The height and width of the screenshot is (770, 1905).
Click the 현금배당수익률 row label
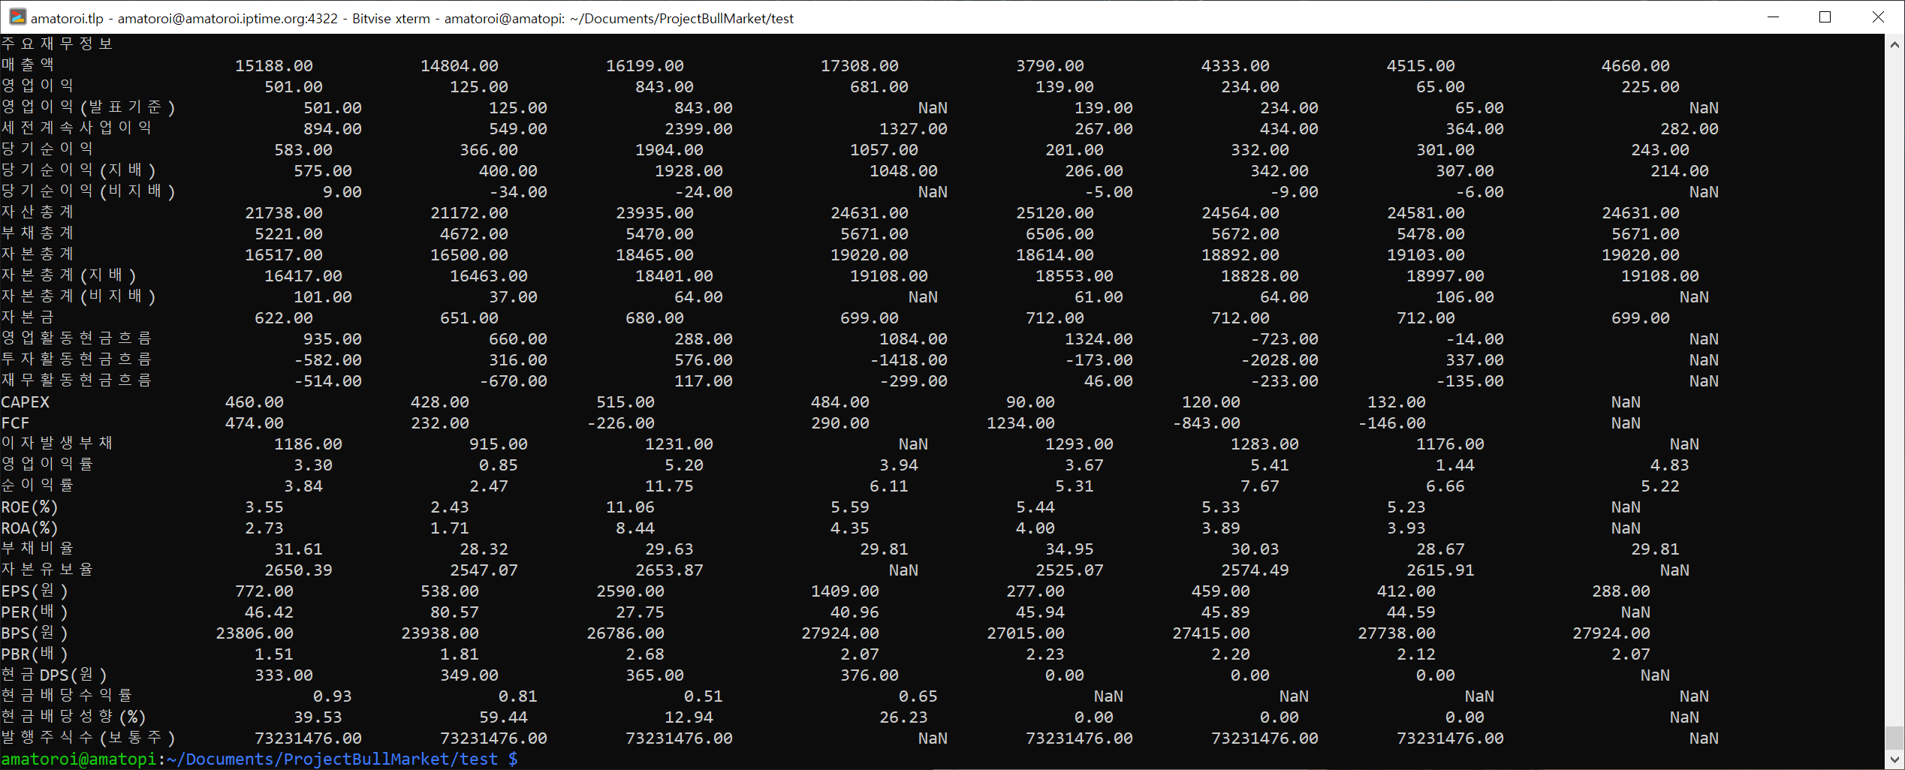67,696
